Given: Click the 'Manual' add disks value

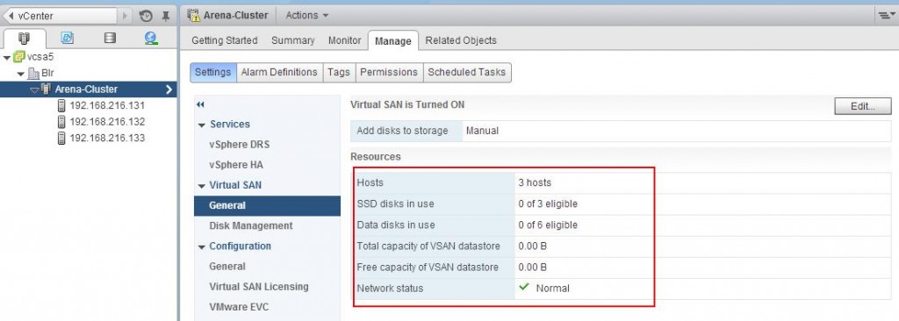Looking at the screenshot, I should click(482, 131).
